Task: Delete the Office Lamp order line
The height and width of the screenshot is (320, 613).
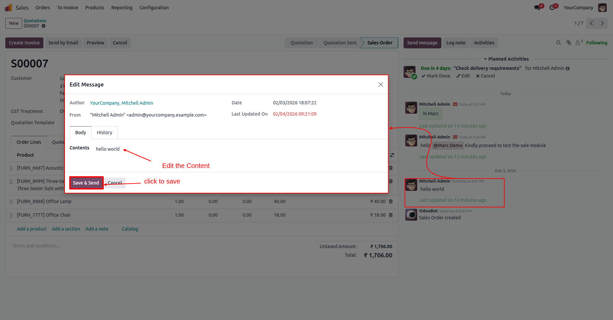Action: (x=391, y=201)
